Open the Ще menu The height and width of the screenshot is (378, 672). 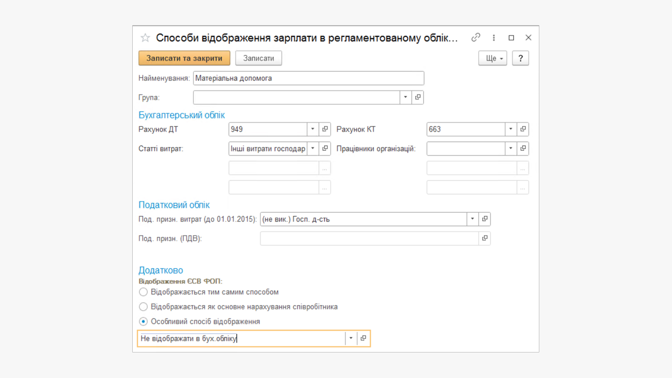coord(492,58)
